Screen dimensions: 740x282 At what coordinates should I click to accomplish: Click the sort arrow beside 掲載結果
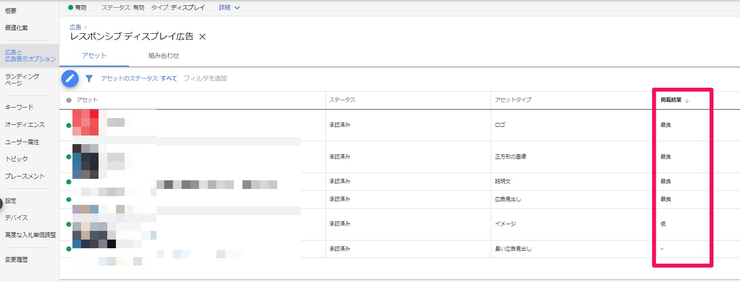pos(687,100)
